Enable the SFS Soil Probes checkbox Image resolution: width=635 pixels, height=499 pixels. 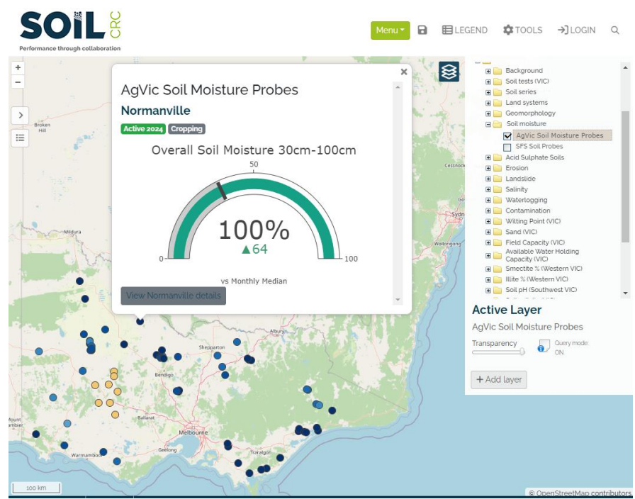coord(507,147)
